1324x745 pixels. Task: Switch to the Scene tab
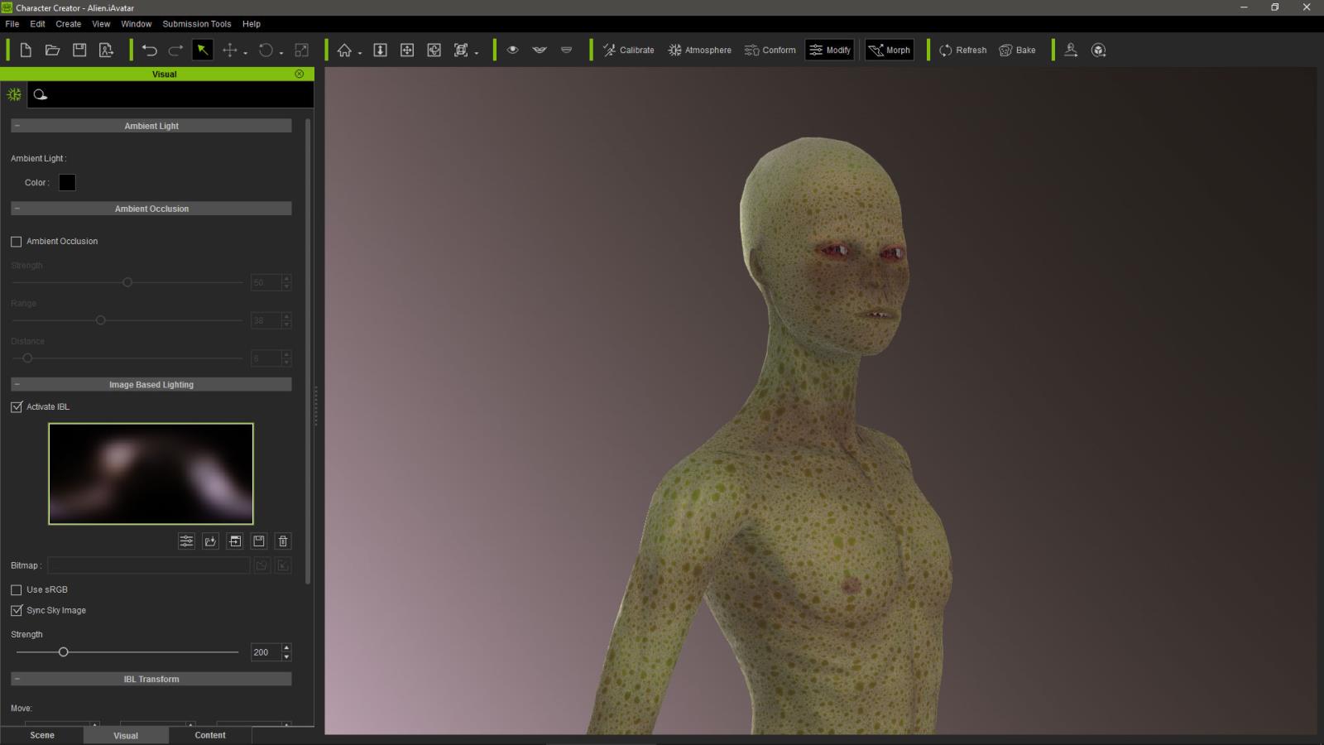(x=42, y=735)
